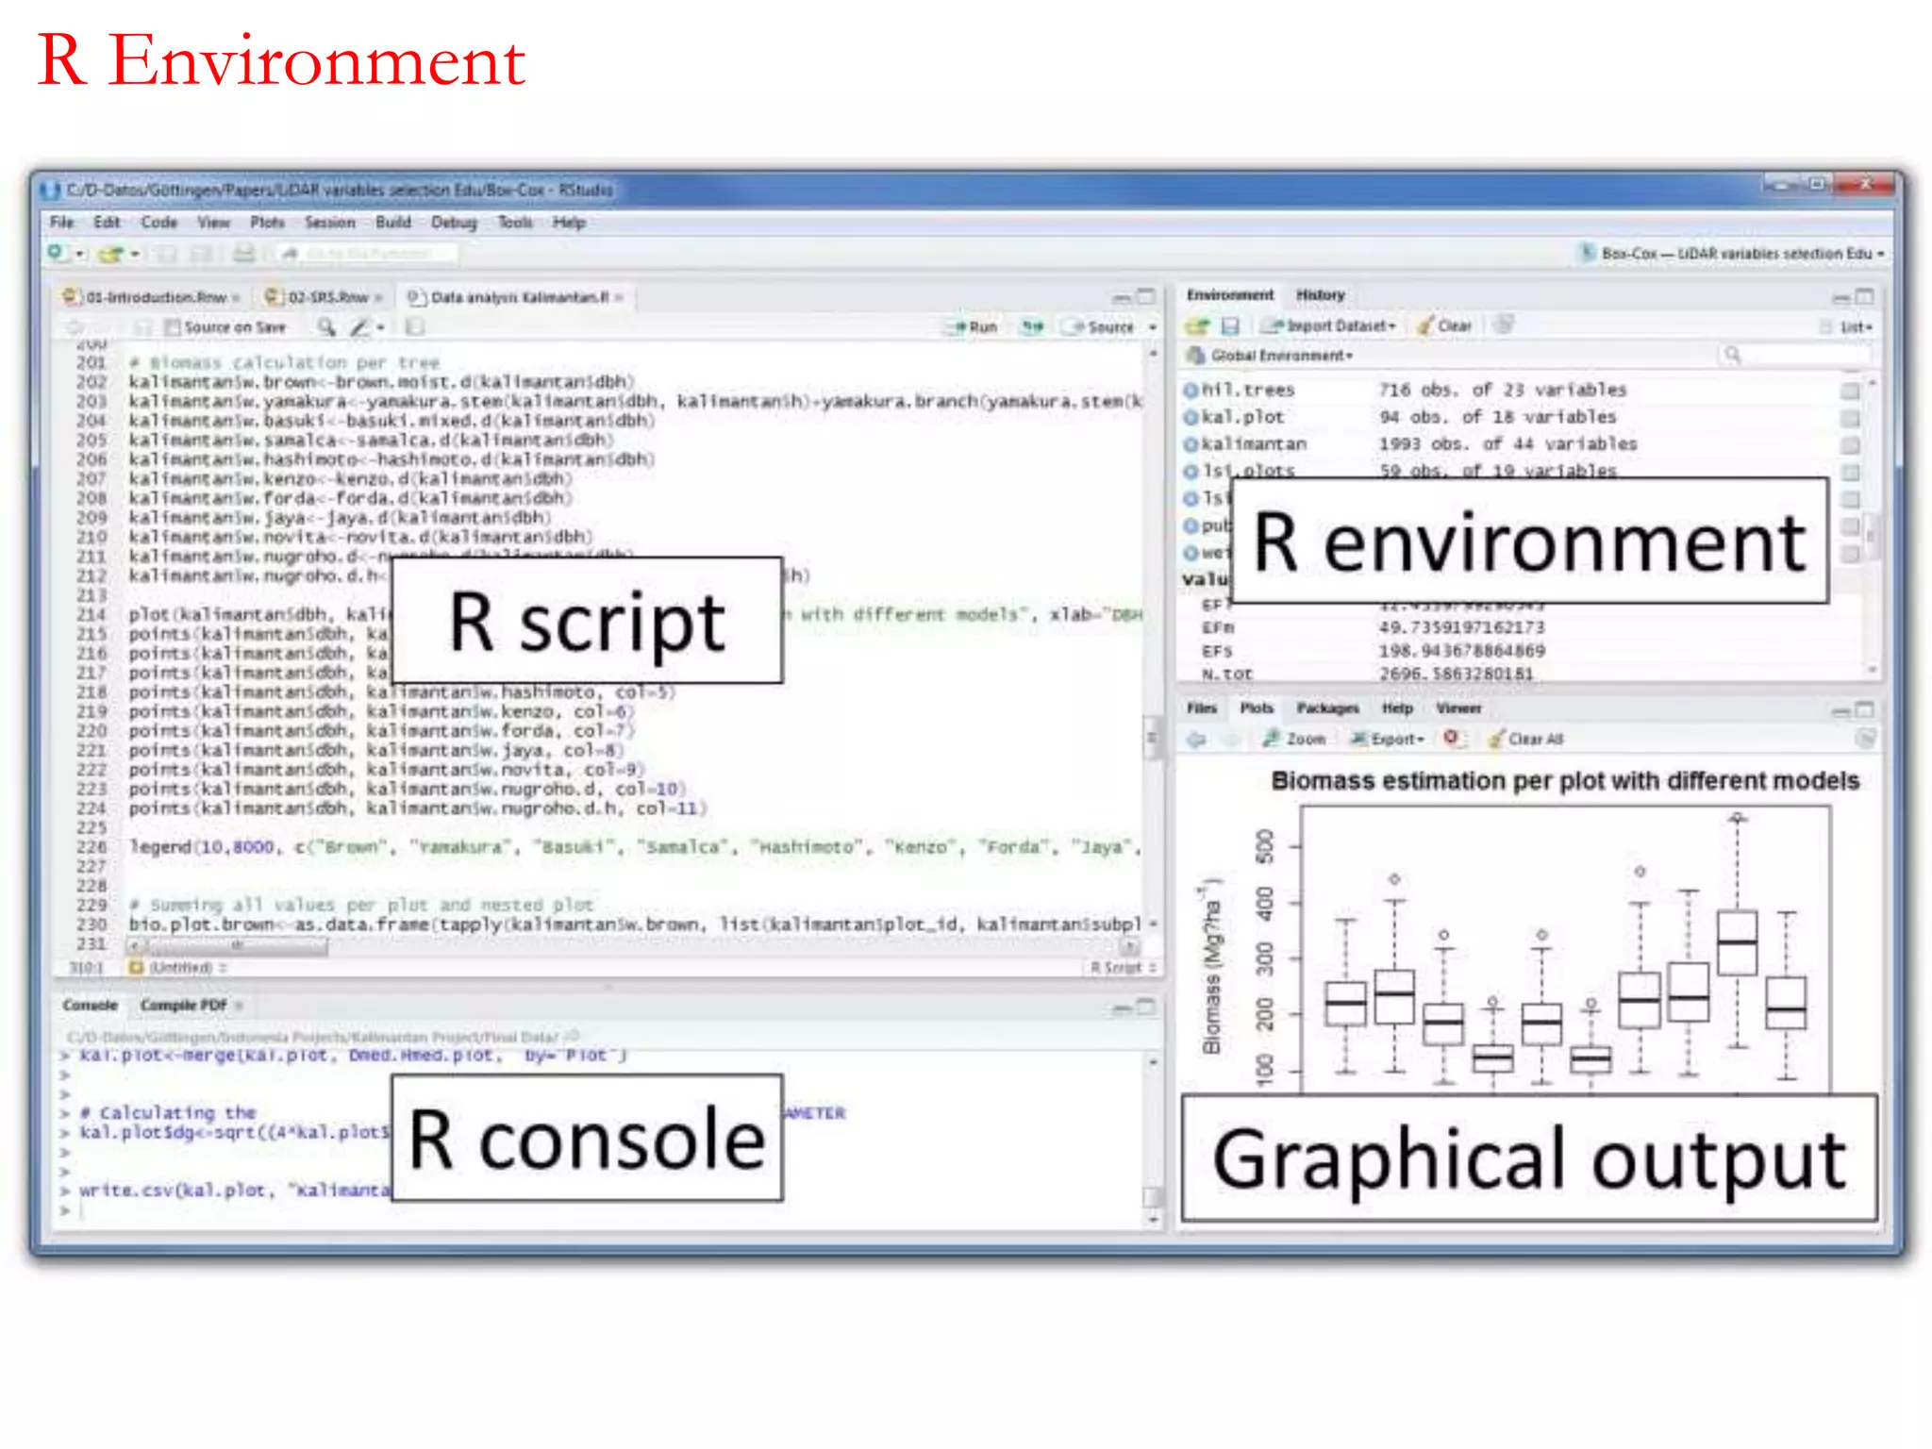Click the code tools wand icon in editor
This screenshot has width=1932, height=1449.
tap(359, 326)
